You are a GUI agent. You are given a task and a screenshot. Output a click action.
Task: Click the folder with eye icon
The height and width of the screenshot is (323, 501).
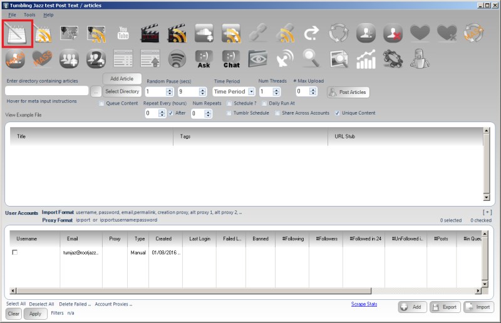coord(258,59)
